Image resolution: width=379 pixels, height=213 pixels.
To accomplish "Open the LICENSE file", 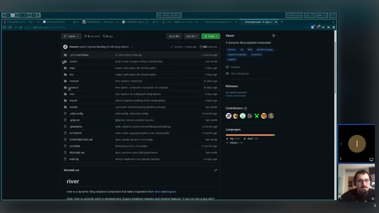I will 75,146.
